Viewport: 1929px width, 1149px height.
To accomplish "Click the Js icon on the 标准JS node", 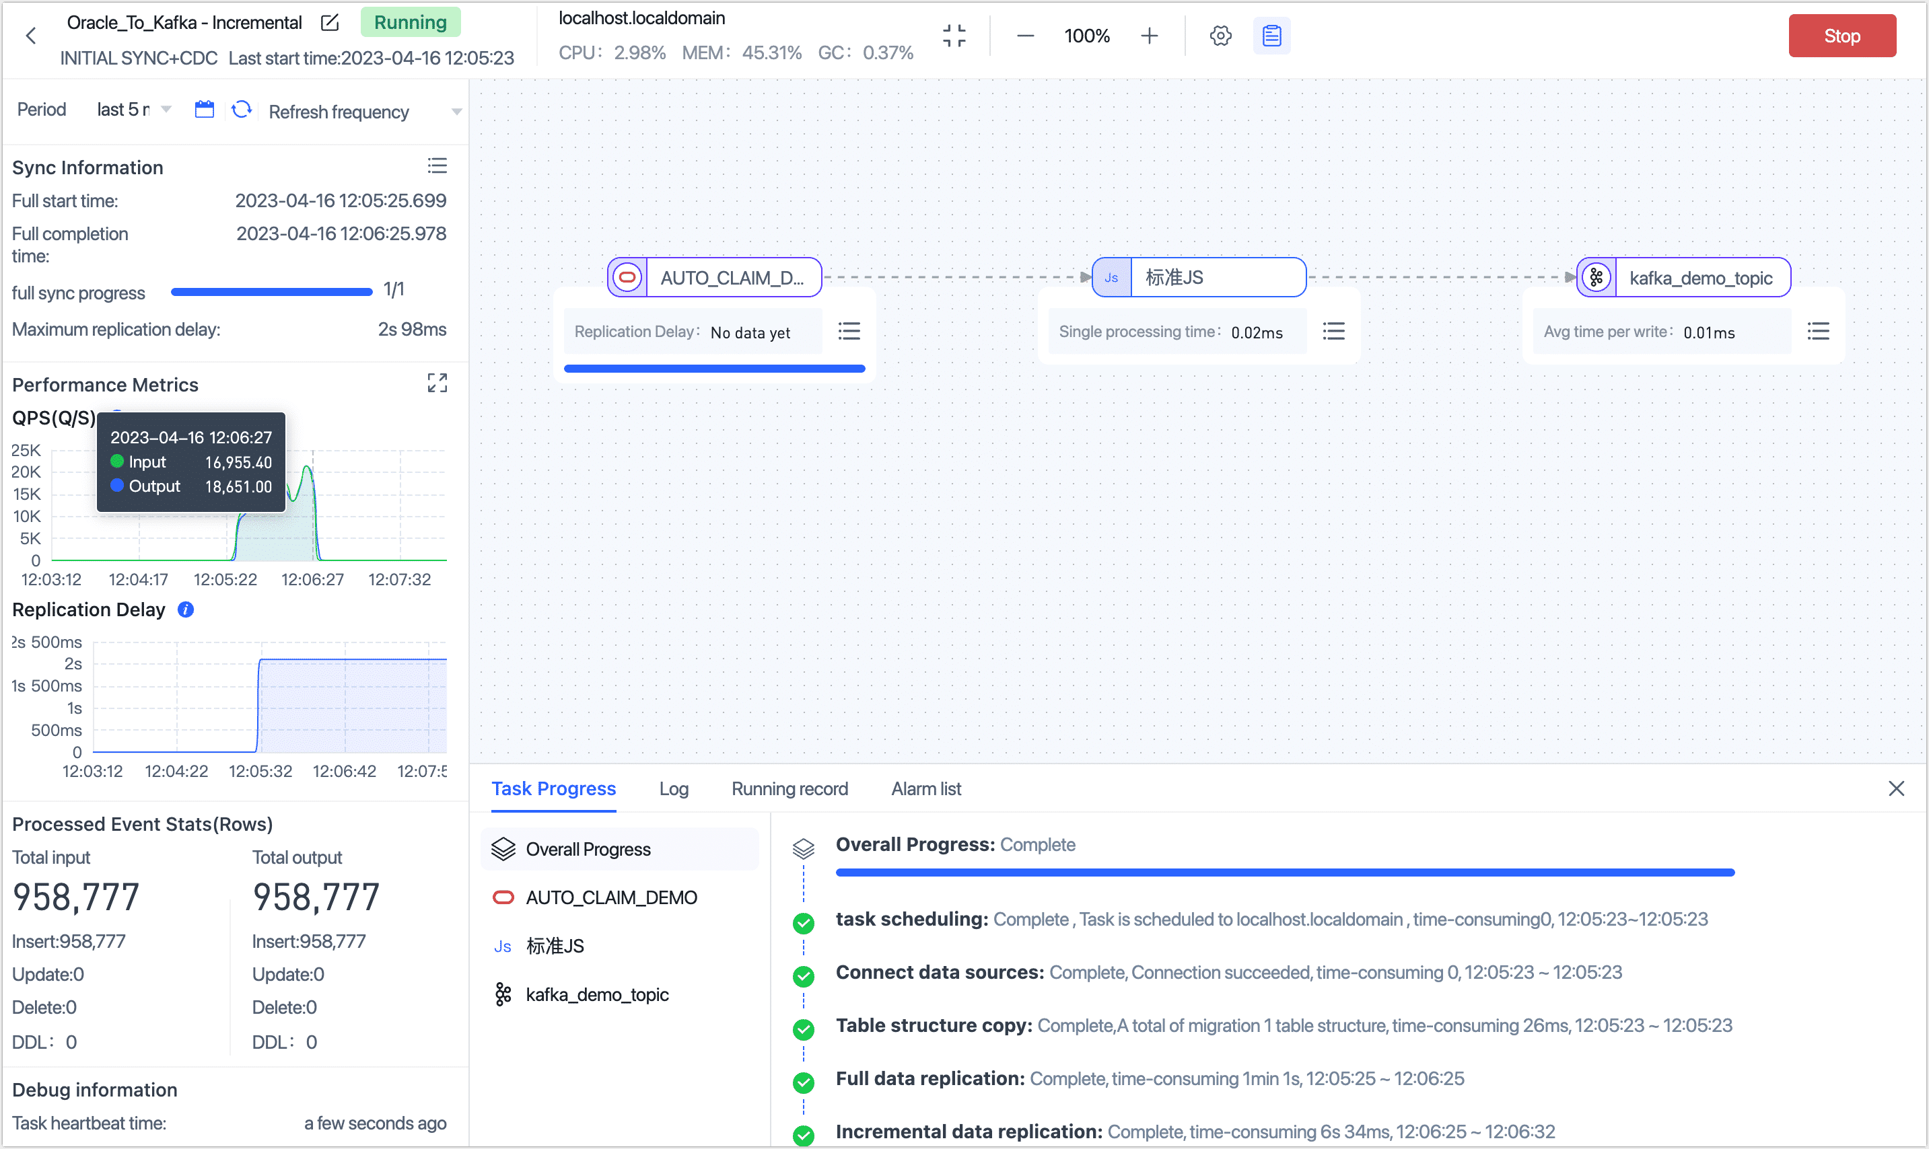I will [1111, 276].
